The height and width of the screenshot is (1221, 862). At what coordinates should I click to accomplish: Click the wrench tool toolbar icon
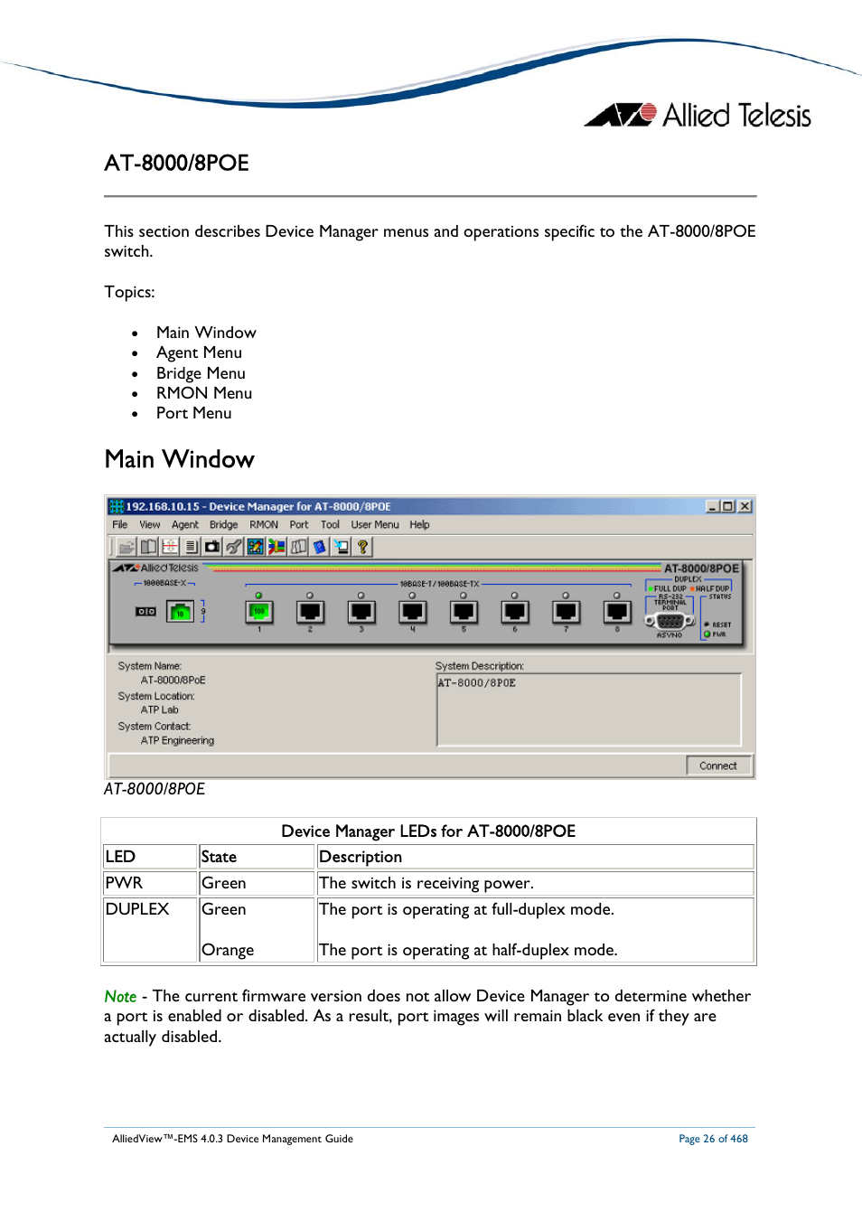coord(234,547)
